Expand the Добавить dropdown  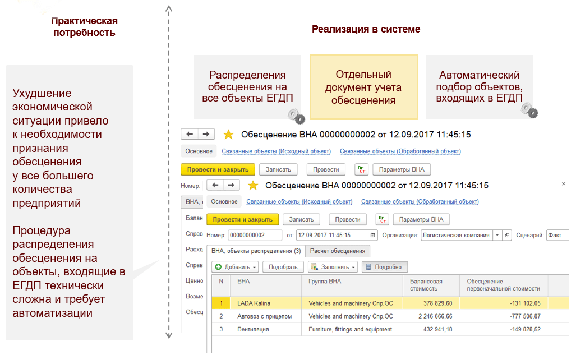click(236, 267)
